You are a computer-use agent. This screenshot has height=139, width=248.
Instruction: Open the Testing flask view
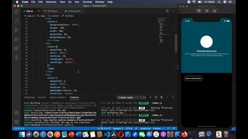pos(16,57)
